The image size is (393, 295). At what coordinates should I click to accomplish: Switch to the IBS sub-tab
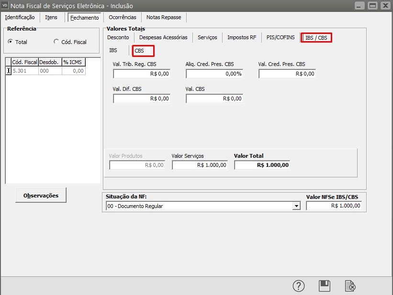(x=113, y=50)
